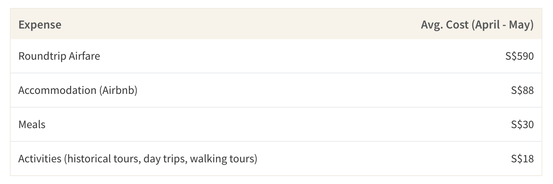Image resolution: width=553 pixels, height=184 pixels.
Task: Select the Accommodation (Airbnb) label
Action: point(78,90)
